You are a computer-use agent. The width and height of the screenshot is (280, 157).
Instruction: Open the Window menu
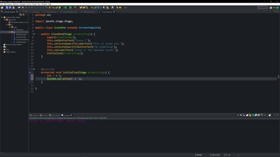(x=45, y=4)
